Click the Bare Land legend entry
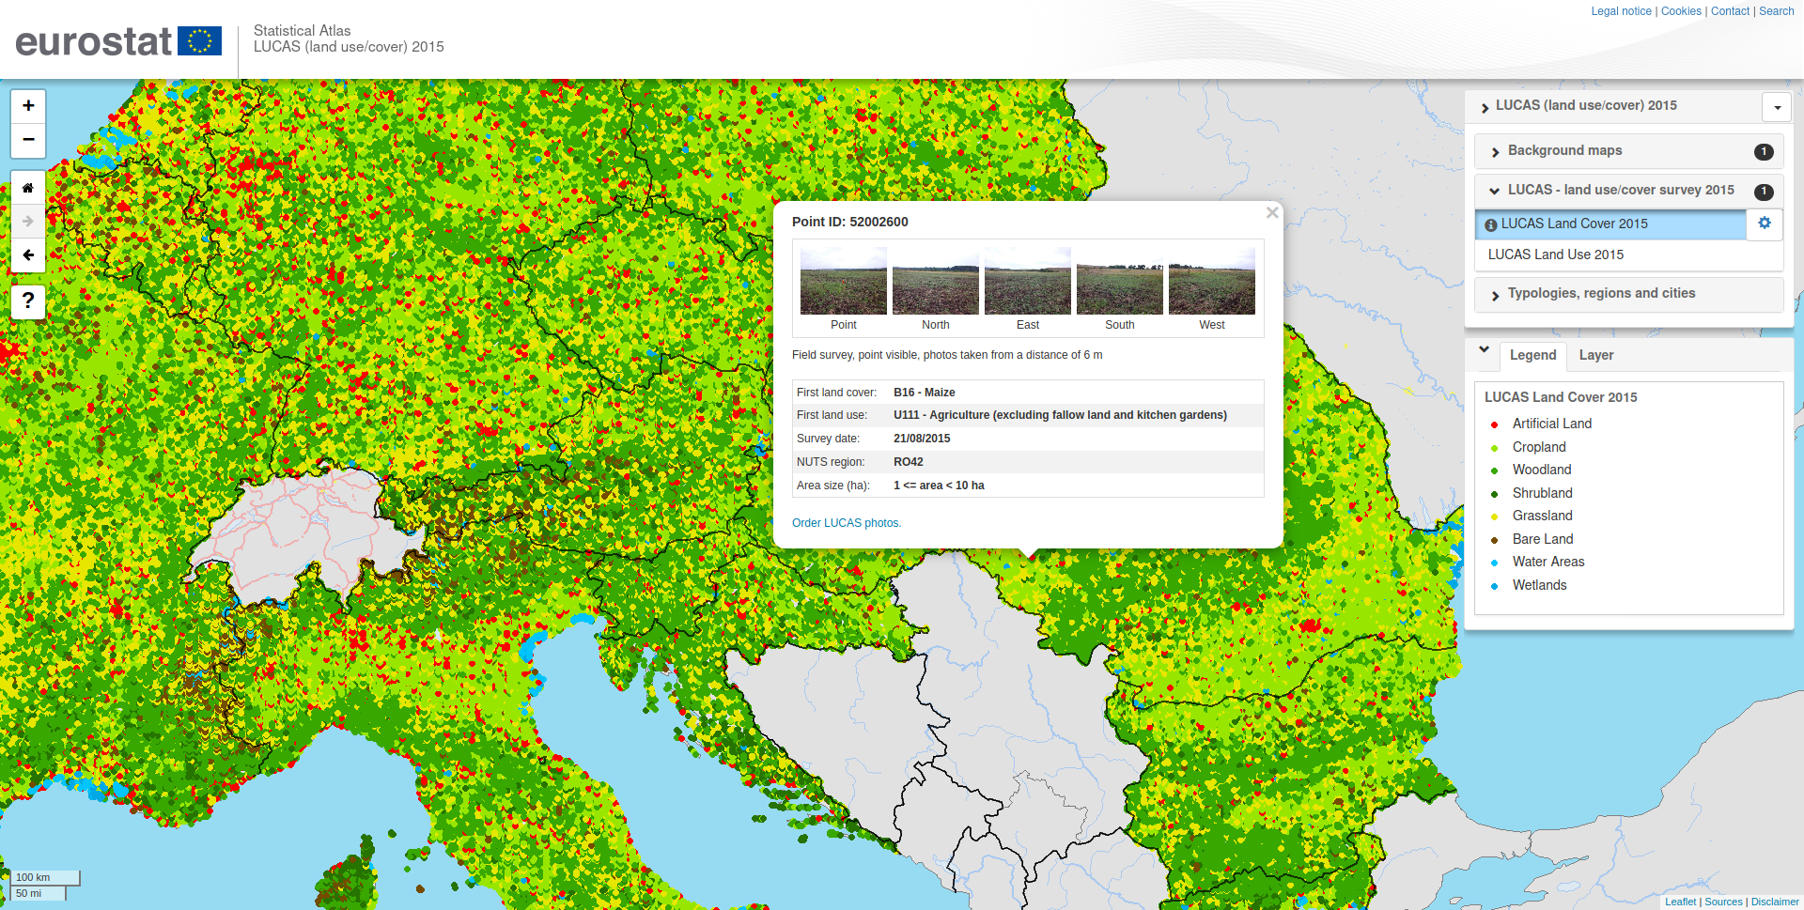Viewport: 1804px width, 910px height. click(1543, 539)
